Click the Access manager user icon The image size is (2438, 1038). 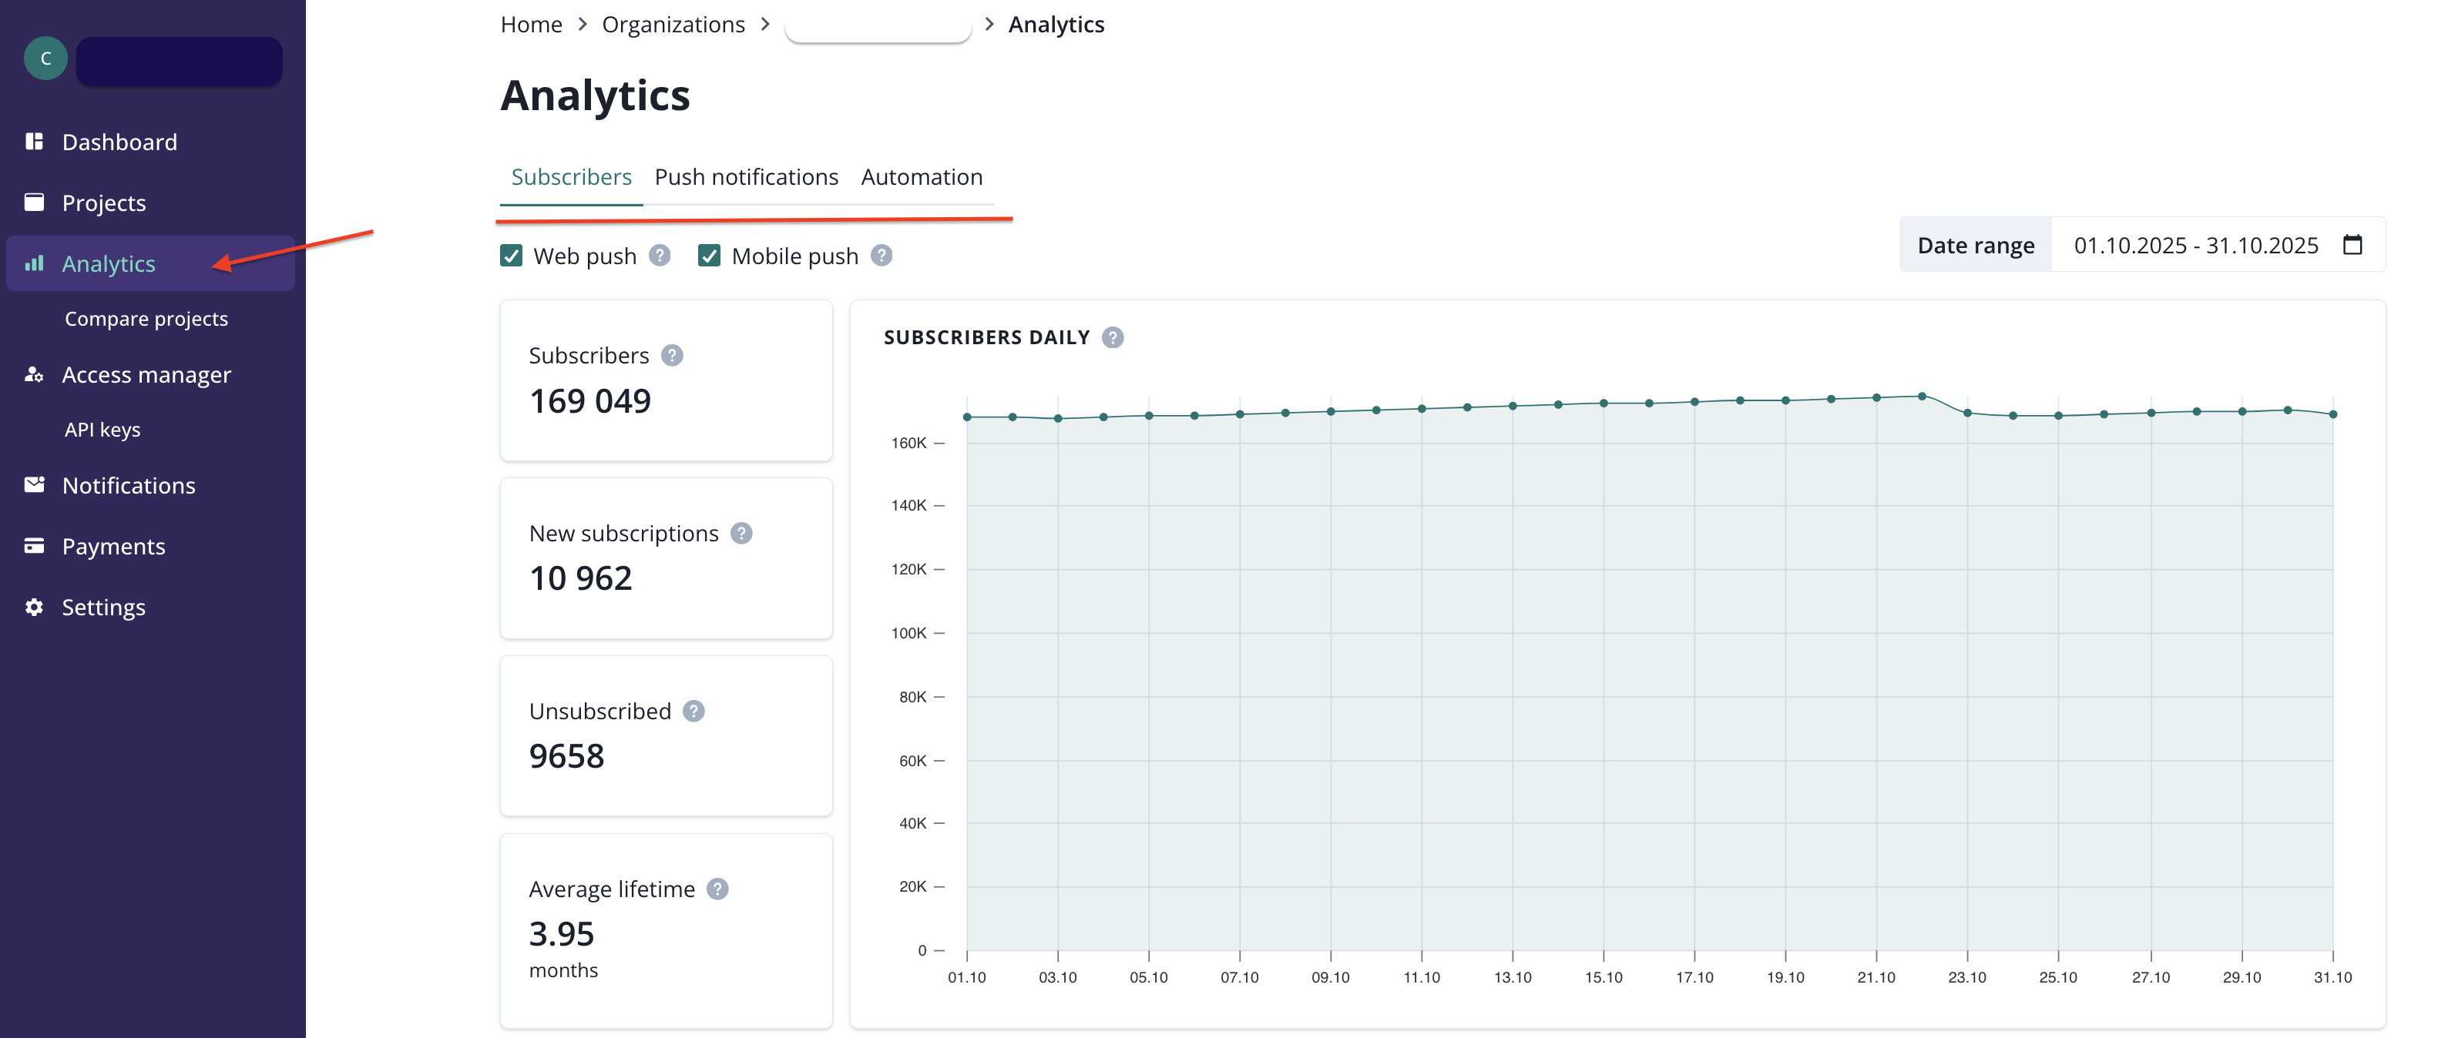click(34, 375)
